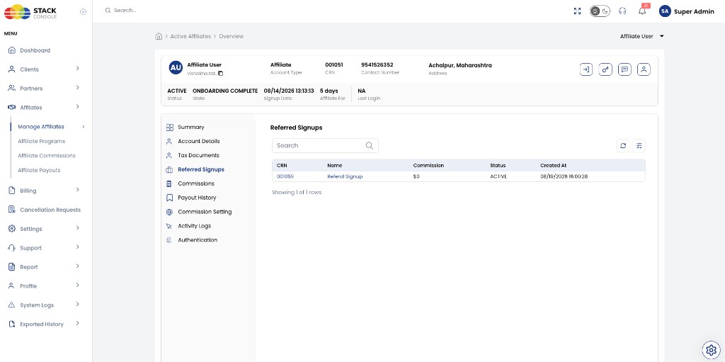
Task: Open the Affiliate User dropdown
Action: [x=641, y=36]
